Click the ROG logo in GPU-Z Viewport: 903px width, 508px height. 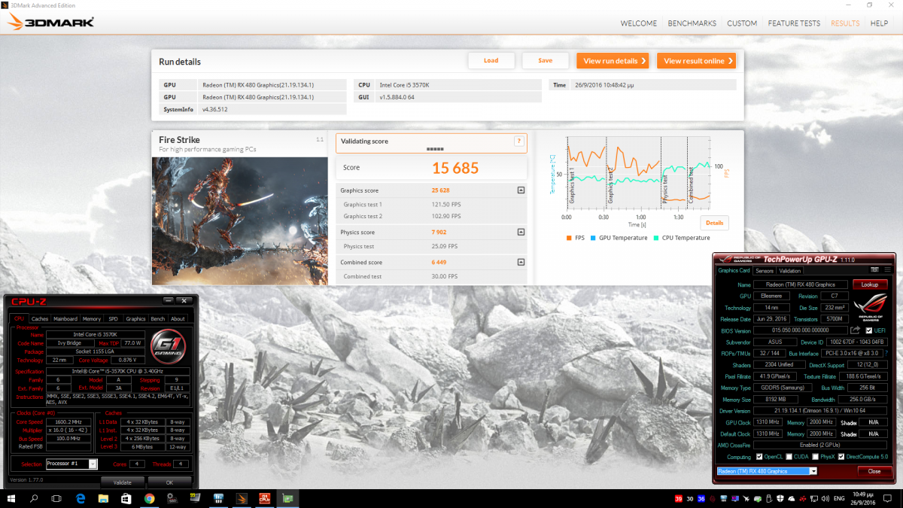pos(870,308)
